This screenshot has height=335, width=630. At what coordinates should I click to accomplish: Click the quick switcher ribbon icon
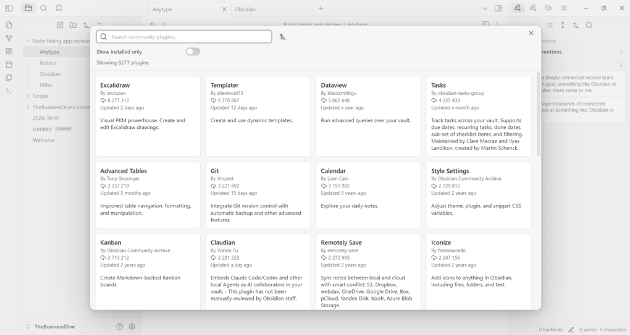[x=9, y=25]
